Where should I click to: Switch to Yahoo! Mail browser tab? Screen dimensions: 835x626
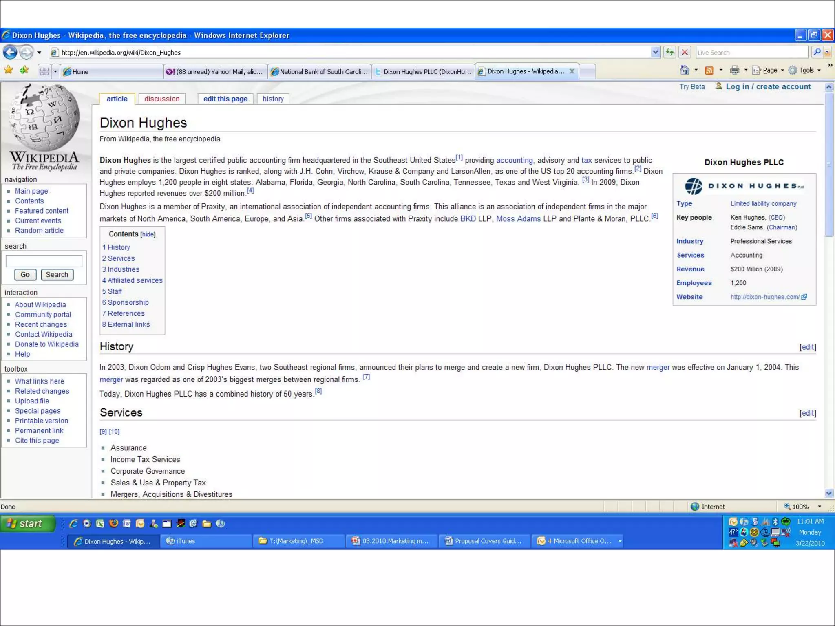(215, 72)
